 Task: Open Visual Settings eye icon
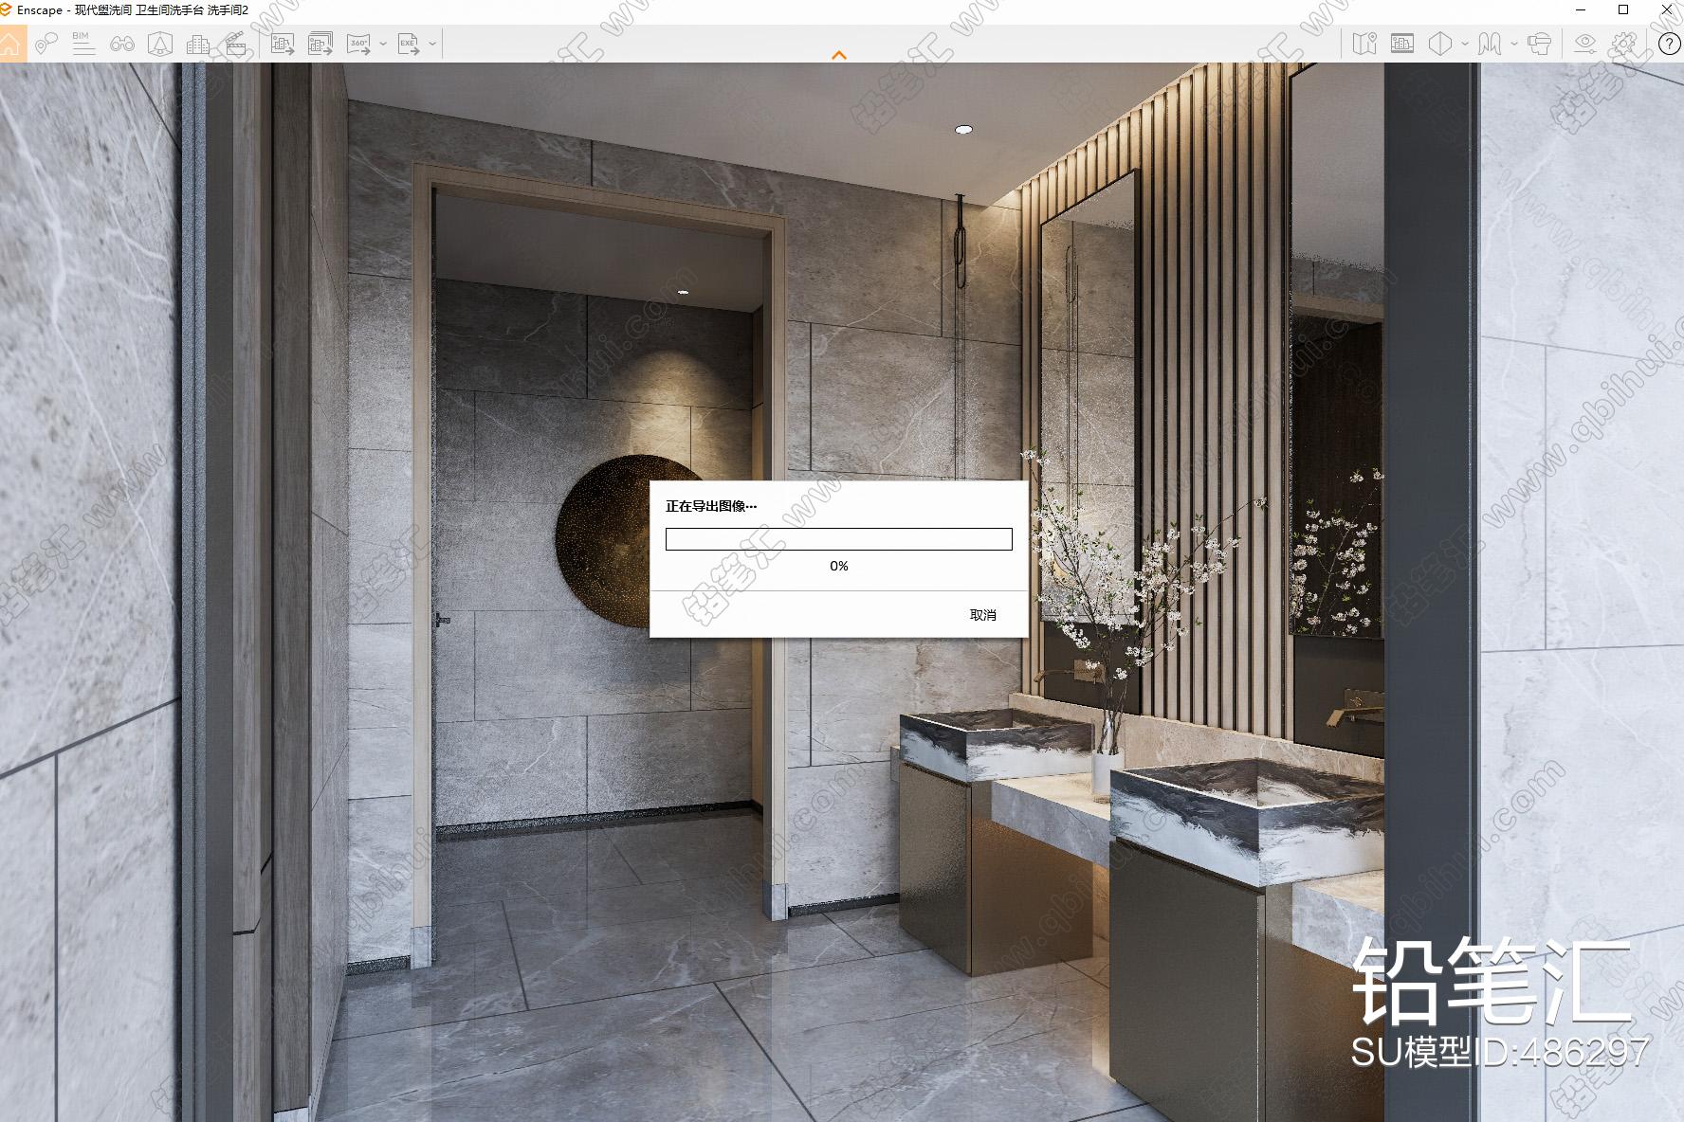point(1585,44)
